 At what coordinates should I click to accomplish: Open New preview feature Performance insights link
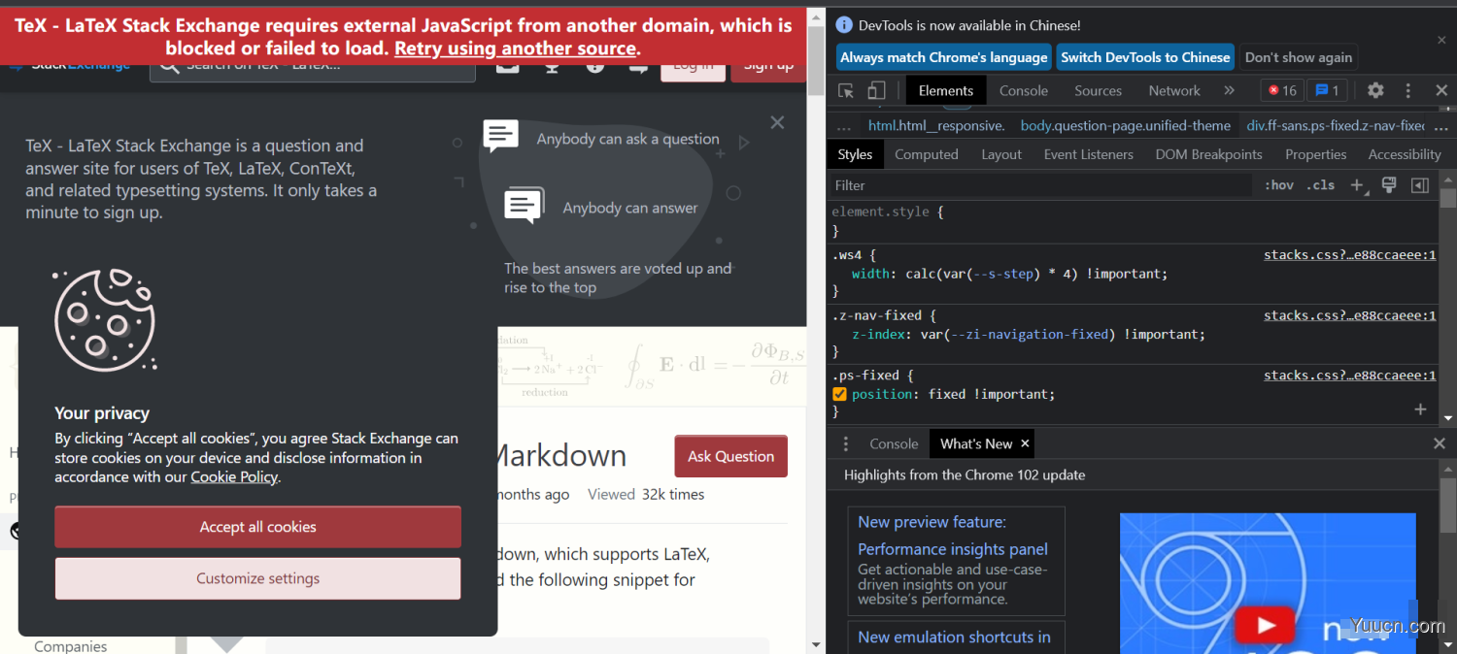[x=952, y=536]
